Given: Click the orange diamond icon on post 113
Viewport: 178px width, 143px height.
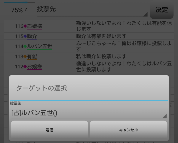Looking at the screenshot, I should click(25, 56).
